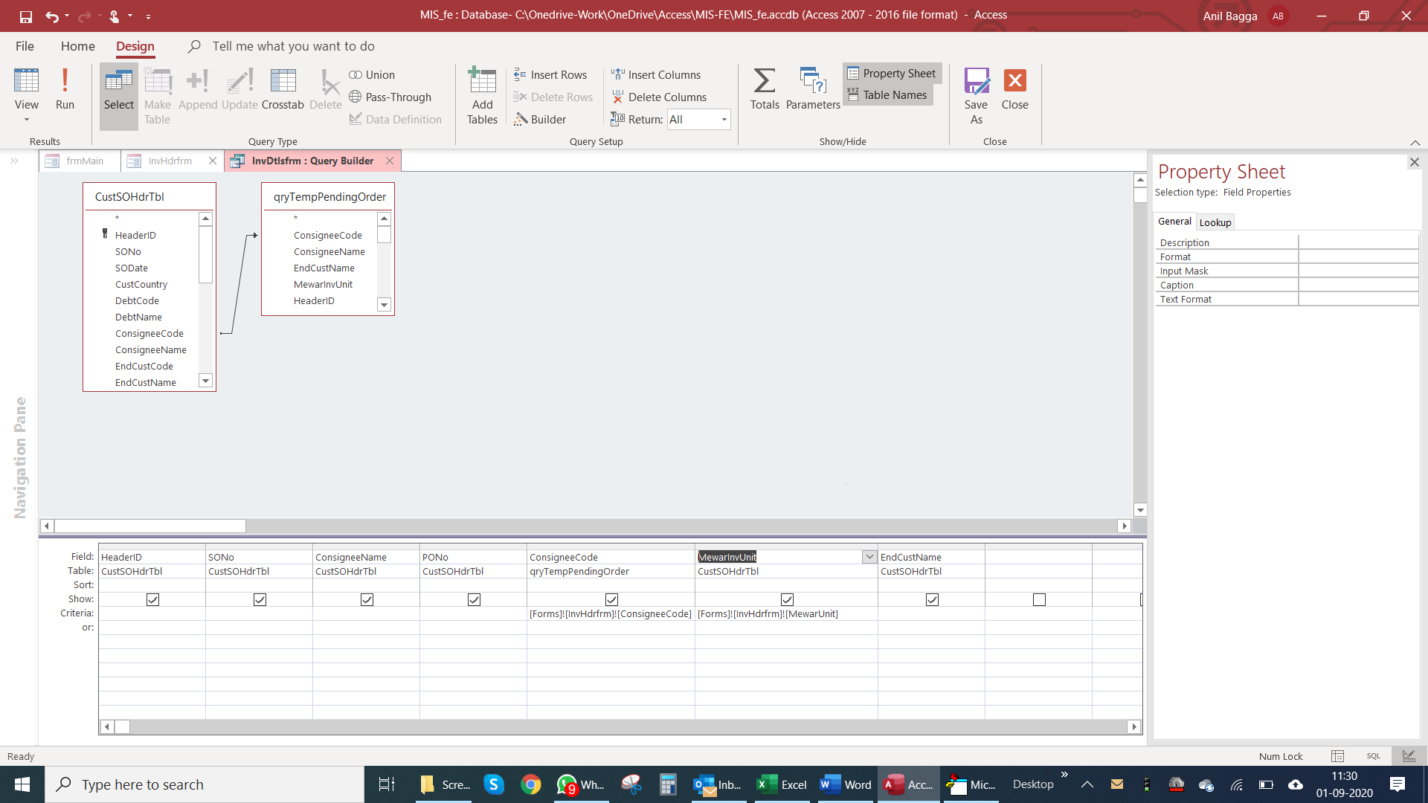Expand the MewarInvUnit field dropdown
Viewport: 1428px width, 803px height.
tap(869, 557)
